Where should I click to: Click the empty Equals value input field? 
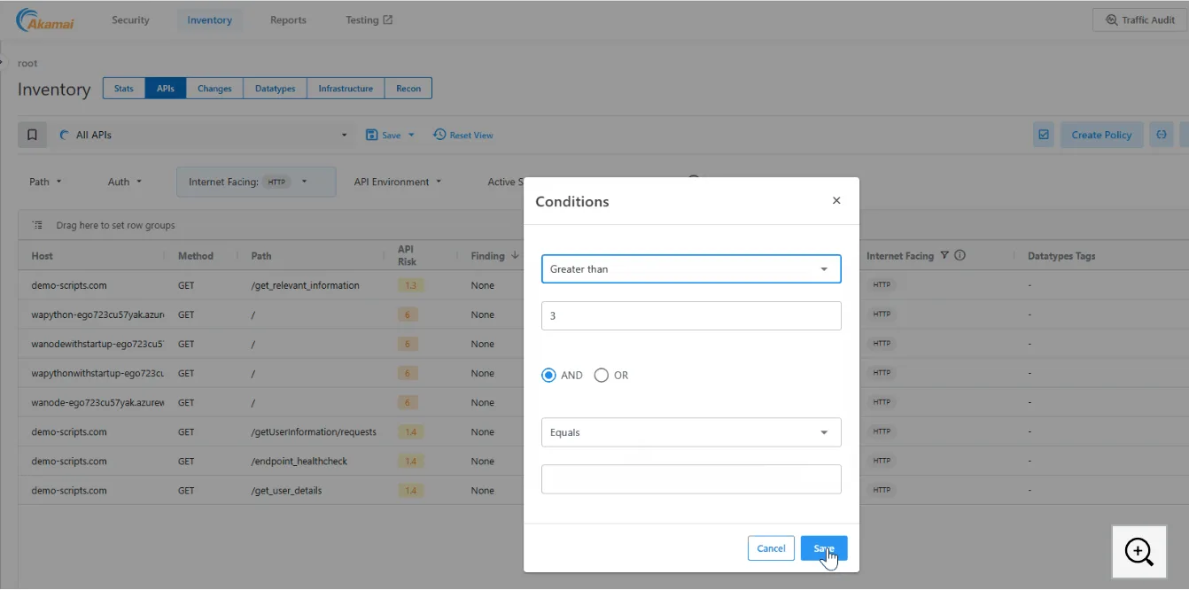(x=691, y=478)
